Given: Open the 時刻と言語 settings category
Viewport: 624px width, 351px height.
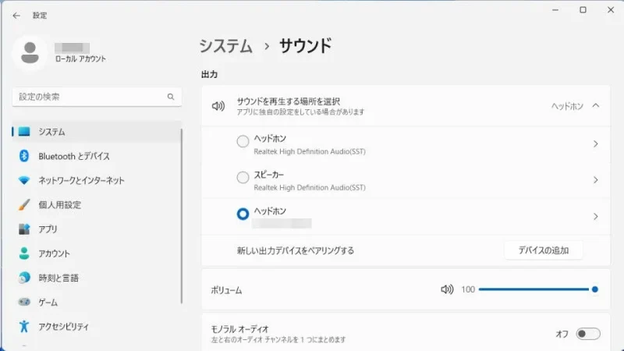Looking at the screenshot, I should tap(58, 278).
